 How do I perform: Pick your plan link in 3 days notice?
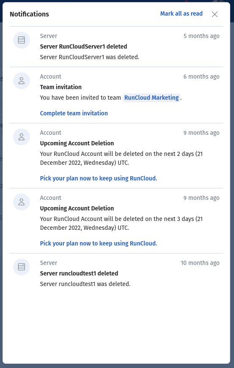coord(98,243)
